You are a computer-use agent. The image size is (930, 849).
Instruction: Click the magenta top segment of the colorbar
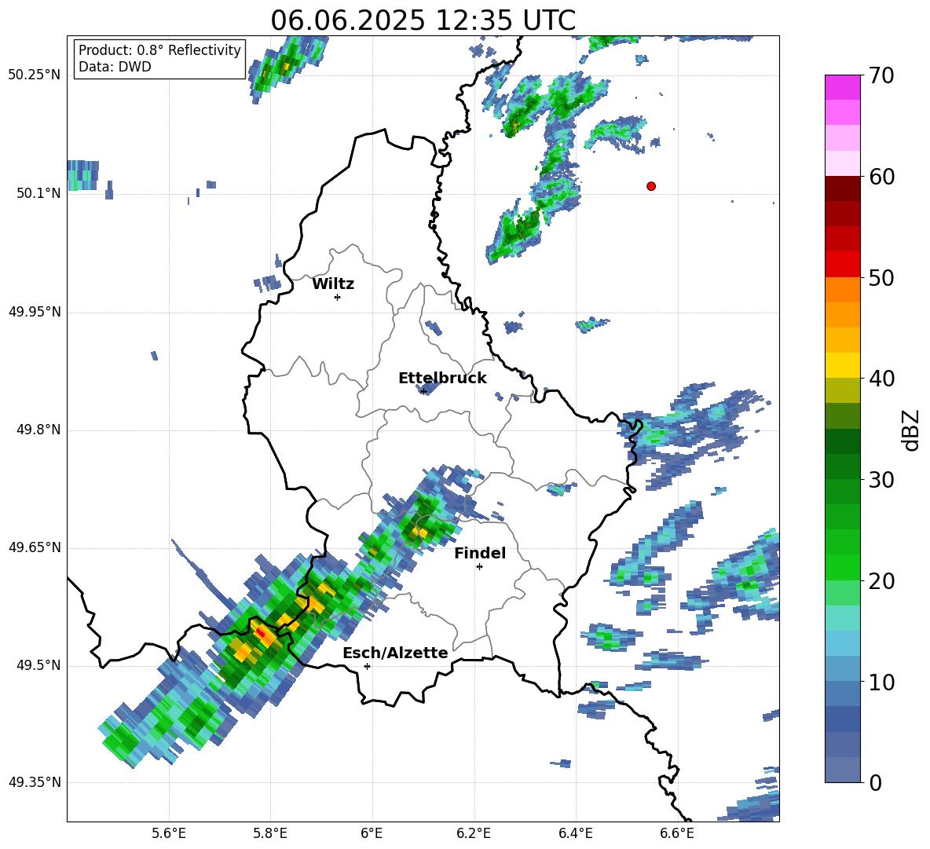[x=842, y=87]
